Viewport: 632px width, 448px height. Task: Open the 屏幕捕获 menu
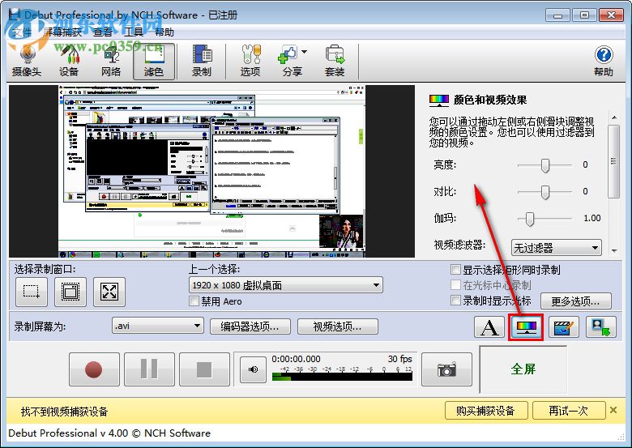pos(62,32)
